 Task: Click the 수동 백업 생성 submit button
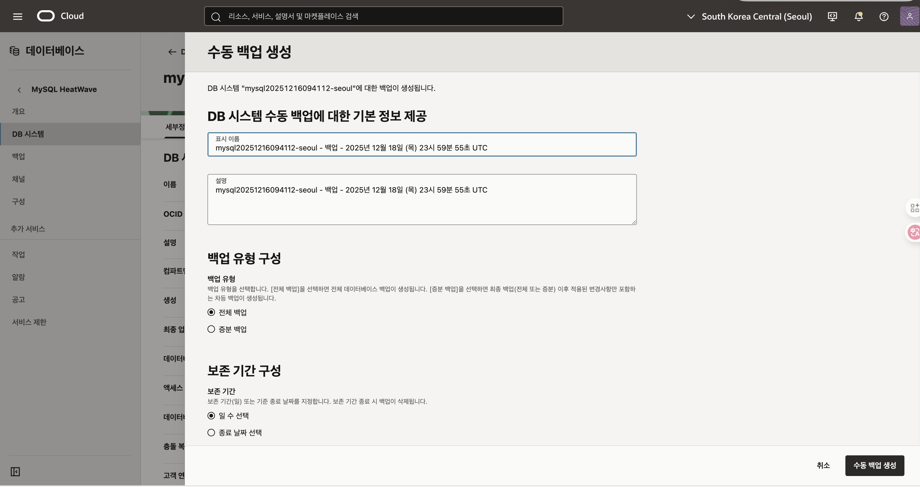(874, 465)
